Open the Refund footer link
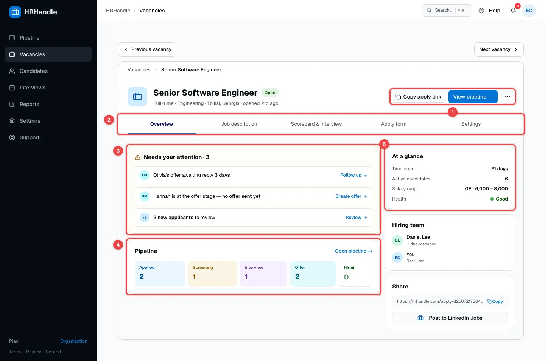The width and height of the screenshot is (545, 361). [x=53, y=352]
